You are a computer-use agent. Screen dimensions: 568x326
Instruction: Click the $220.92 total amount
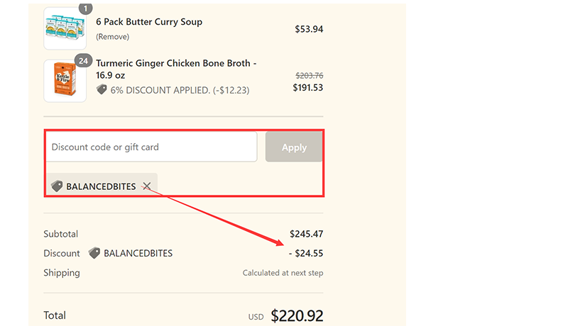297,315
